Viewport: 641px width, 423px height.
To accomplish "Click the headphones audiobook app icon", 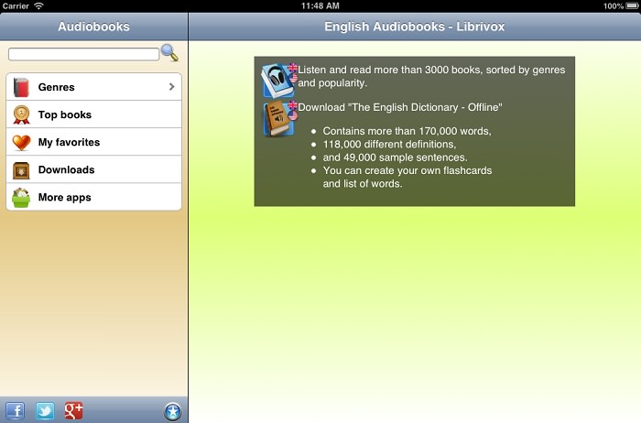I will (x=278, y=80).
